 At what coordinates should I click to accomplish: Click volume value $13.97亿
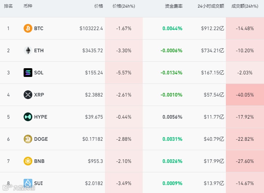[x=214, y=183]
